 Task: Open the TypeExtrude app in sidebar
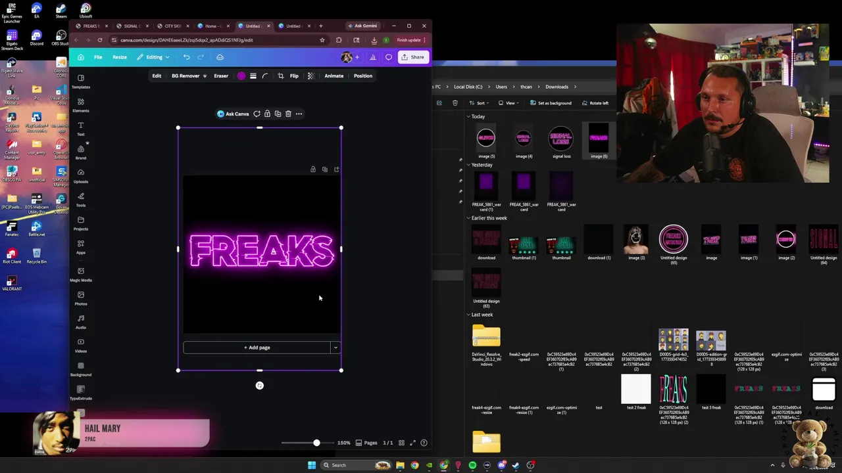81,393
